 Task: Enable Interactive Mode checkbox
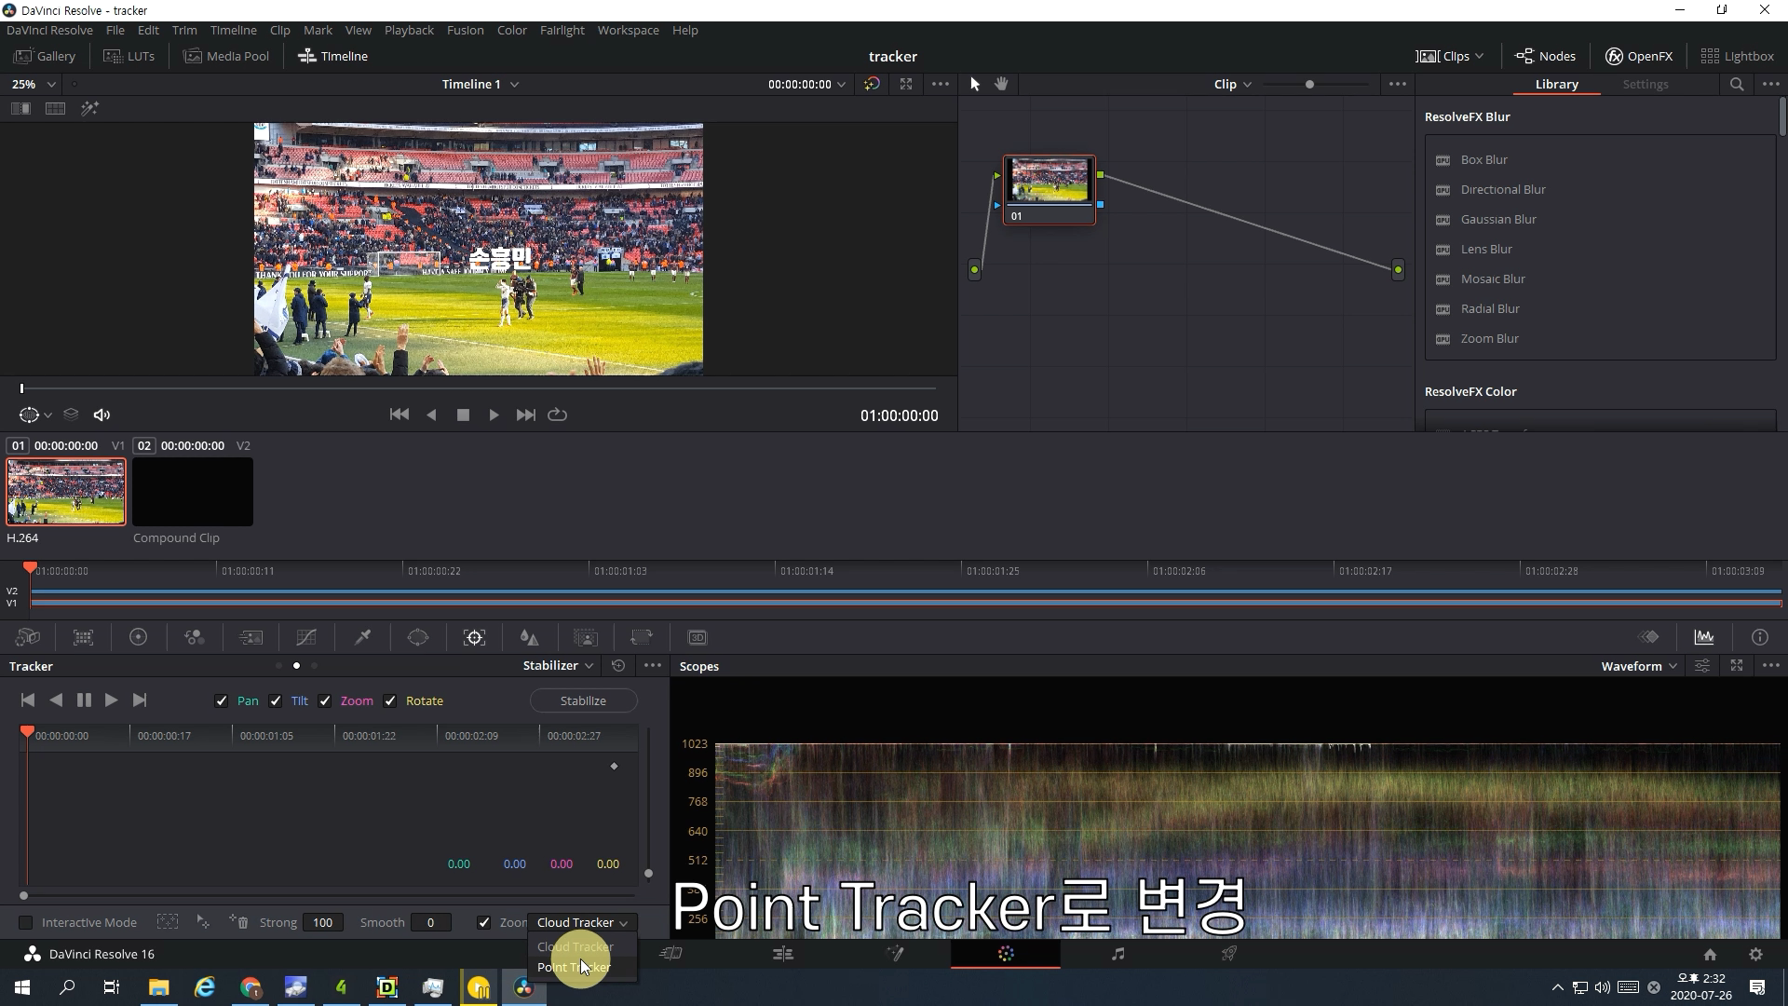26,922
